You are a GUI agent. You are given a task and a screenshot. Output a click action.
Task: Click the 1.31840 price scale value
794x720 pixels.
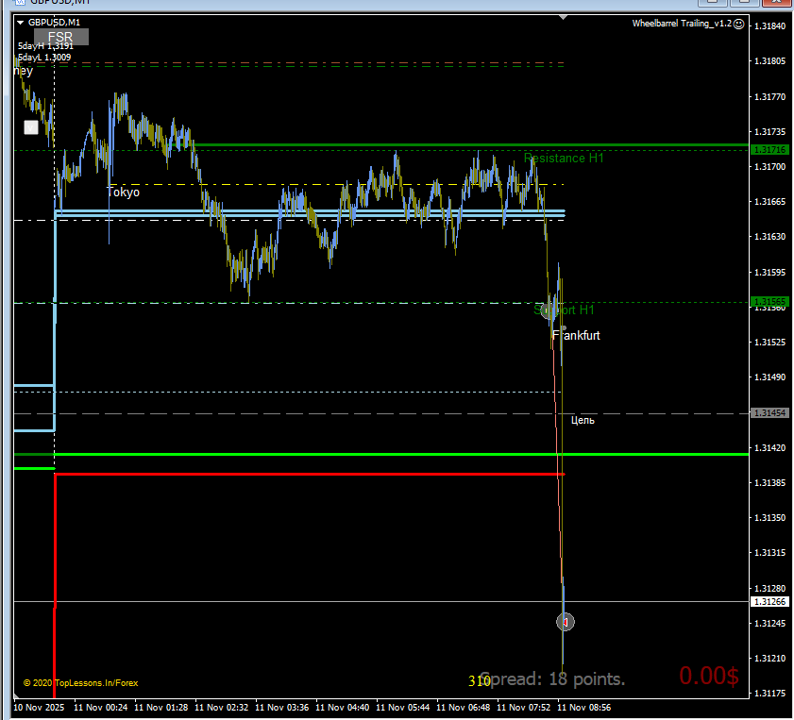pos(769,26)
